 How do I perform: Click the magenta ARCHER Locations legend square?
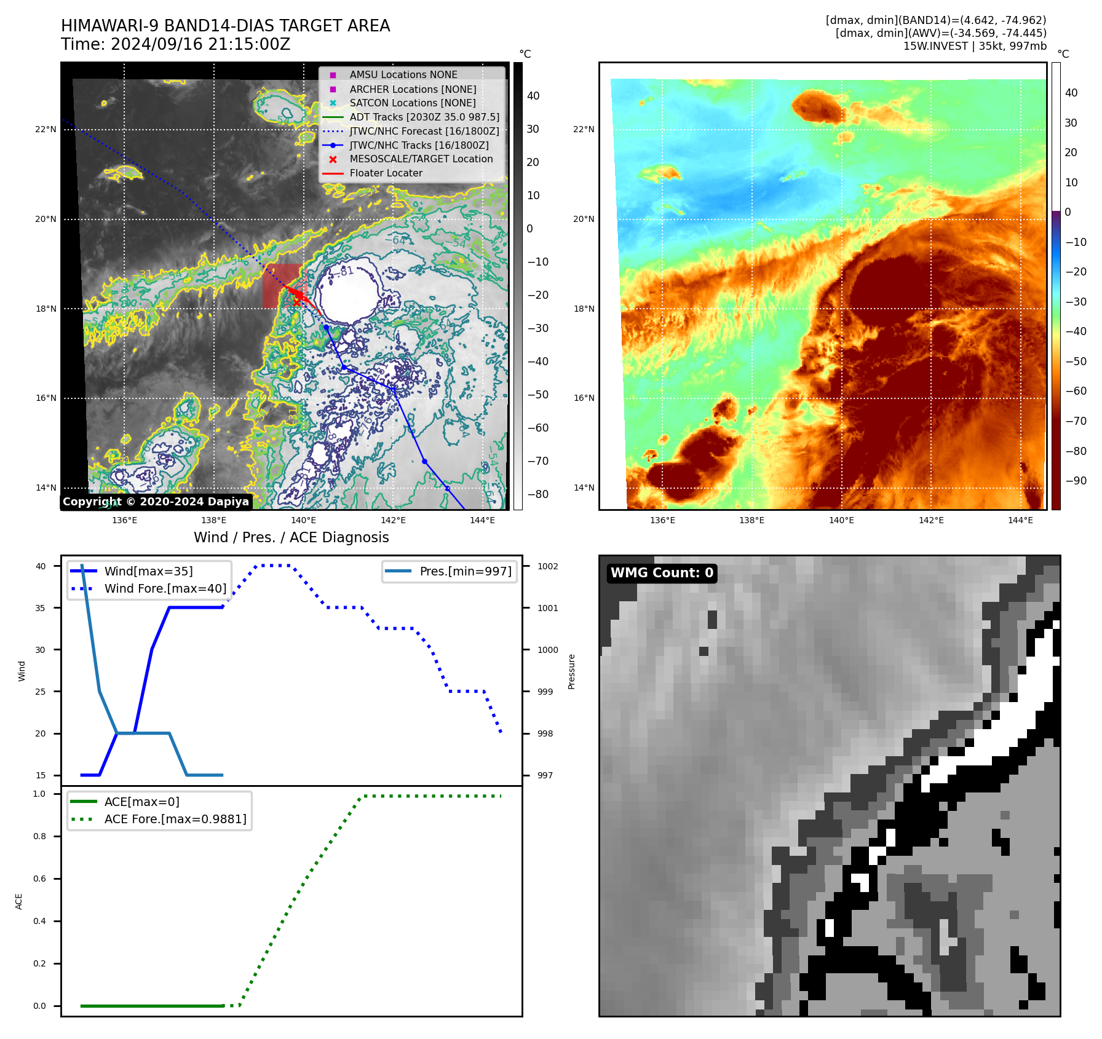333,89
